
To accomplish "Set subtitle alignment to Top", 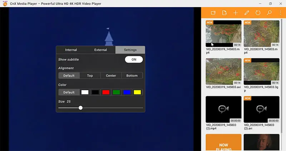I will tap(90, 76).
